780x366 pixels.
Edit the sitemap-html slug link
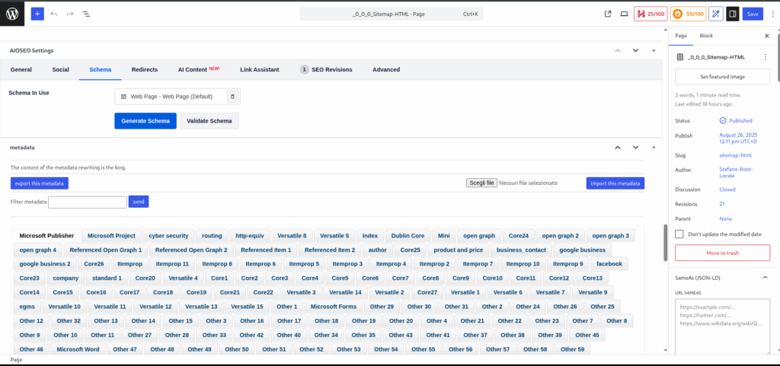pos(735,155)
